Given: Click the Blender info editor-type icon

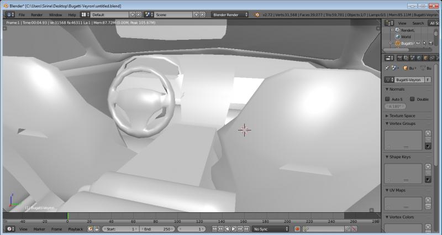Looking at the screenshot, I should (x=8, y=14).
